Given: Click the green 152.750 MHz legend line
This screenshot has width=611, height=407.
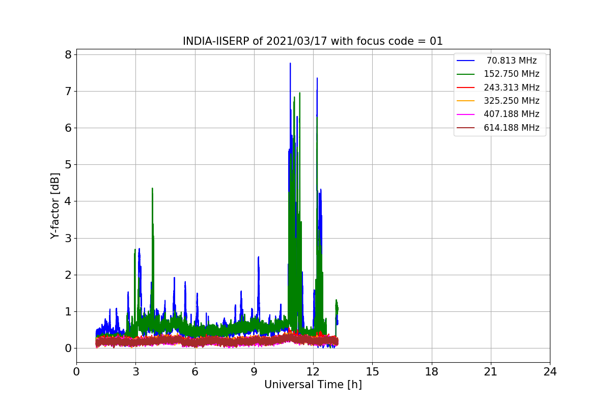Looking at the screenshot, I should pos(465,74).
